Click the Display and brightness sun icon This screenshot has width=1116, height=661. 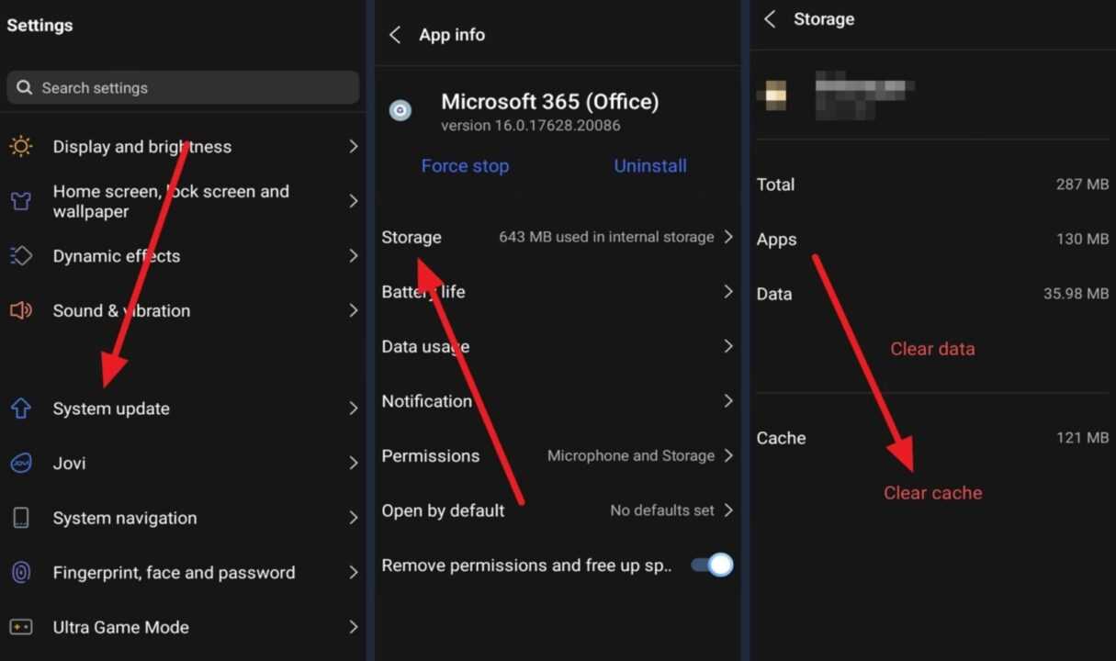pyautogui.click(x=20, y=146)
